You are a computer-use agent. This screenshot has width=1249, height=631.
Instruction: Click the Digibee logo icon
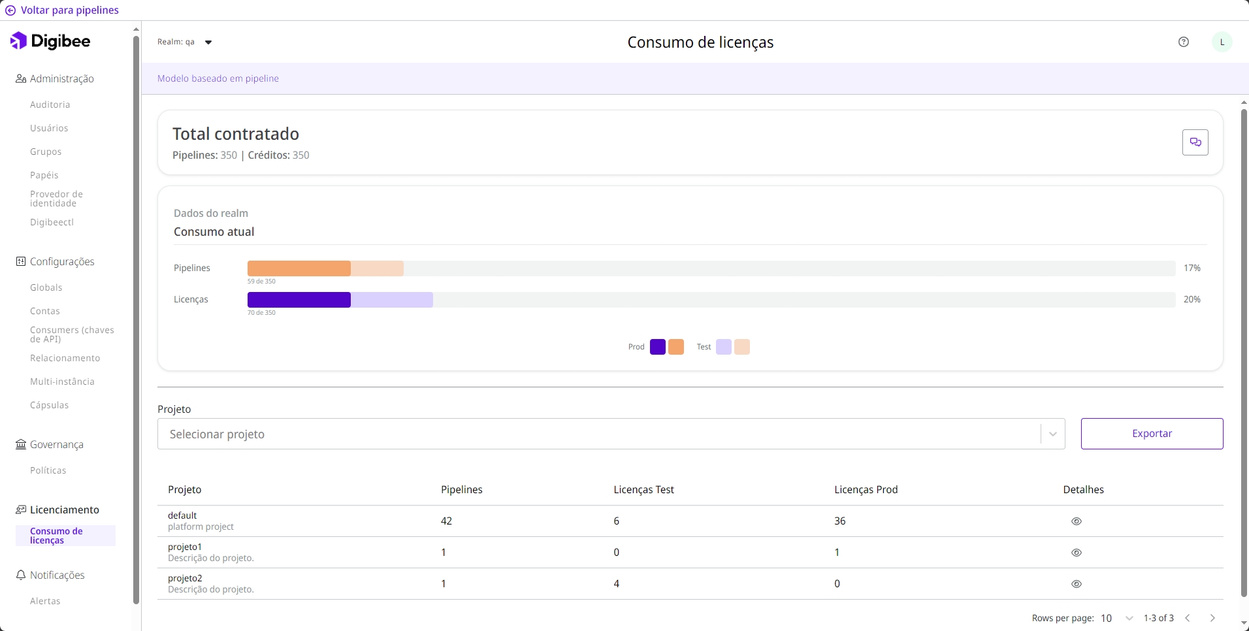click(19, 41)
